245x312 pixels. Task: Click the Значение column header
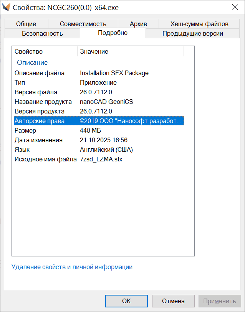click(x=131, y=51)
